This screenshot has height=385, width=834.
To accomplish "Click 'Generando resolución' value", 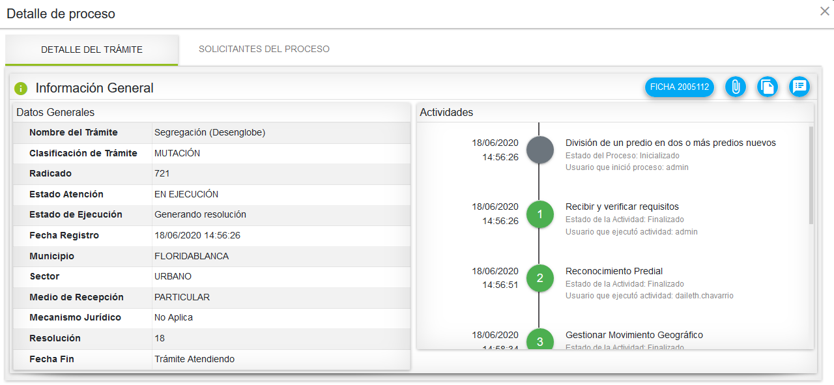I will (200, 214).
